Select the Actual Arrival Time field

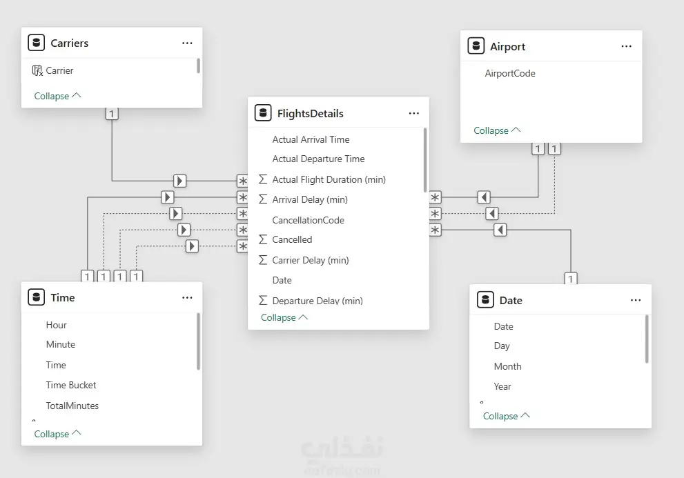(x=311, y=139)
